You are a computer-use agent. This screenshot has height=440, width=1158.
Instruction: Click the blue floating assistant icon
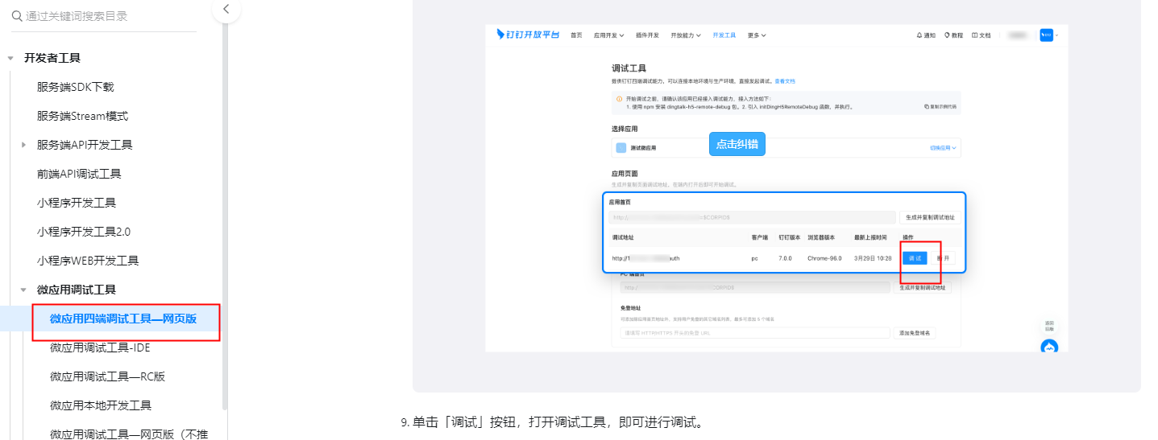pyautogui.click(x=1049, y=347)
